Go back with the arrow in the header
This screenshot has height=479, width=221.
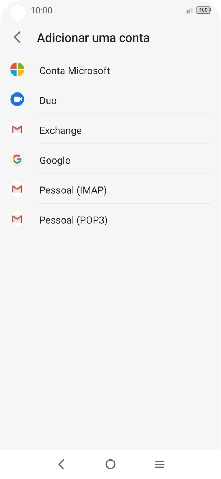click(x=17, y=37)
